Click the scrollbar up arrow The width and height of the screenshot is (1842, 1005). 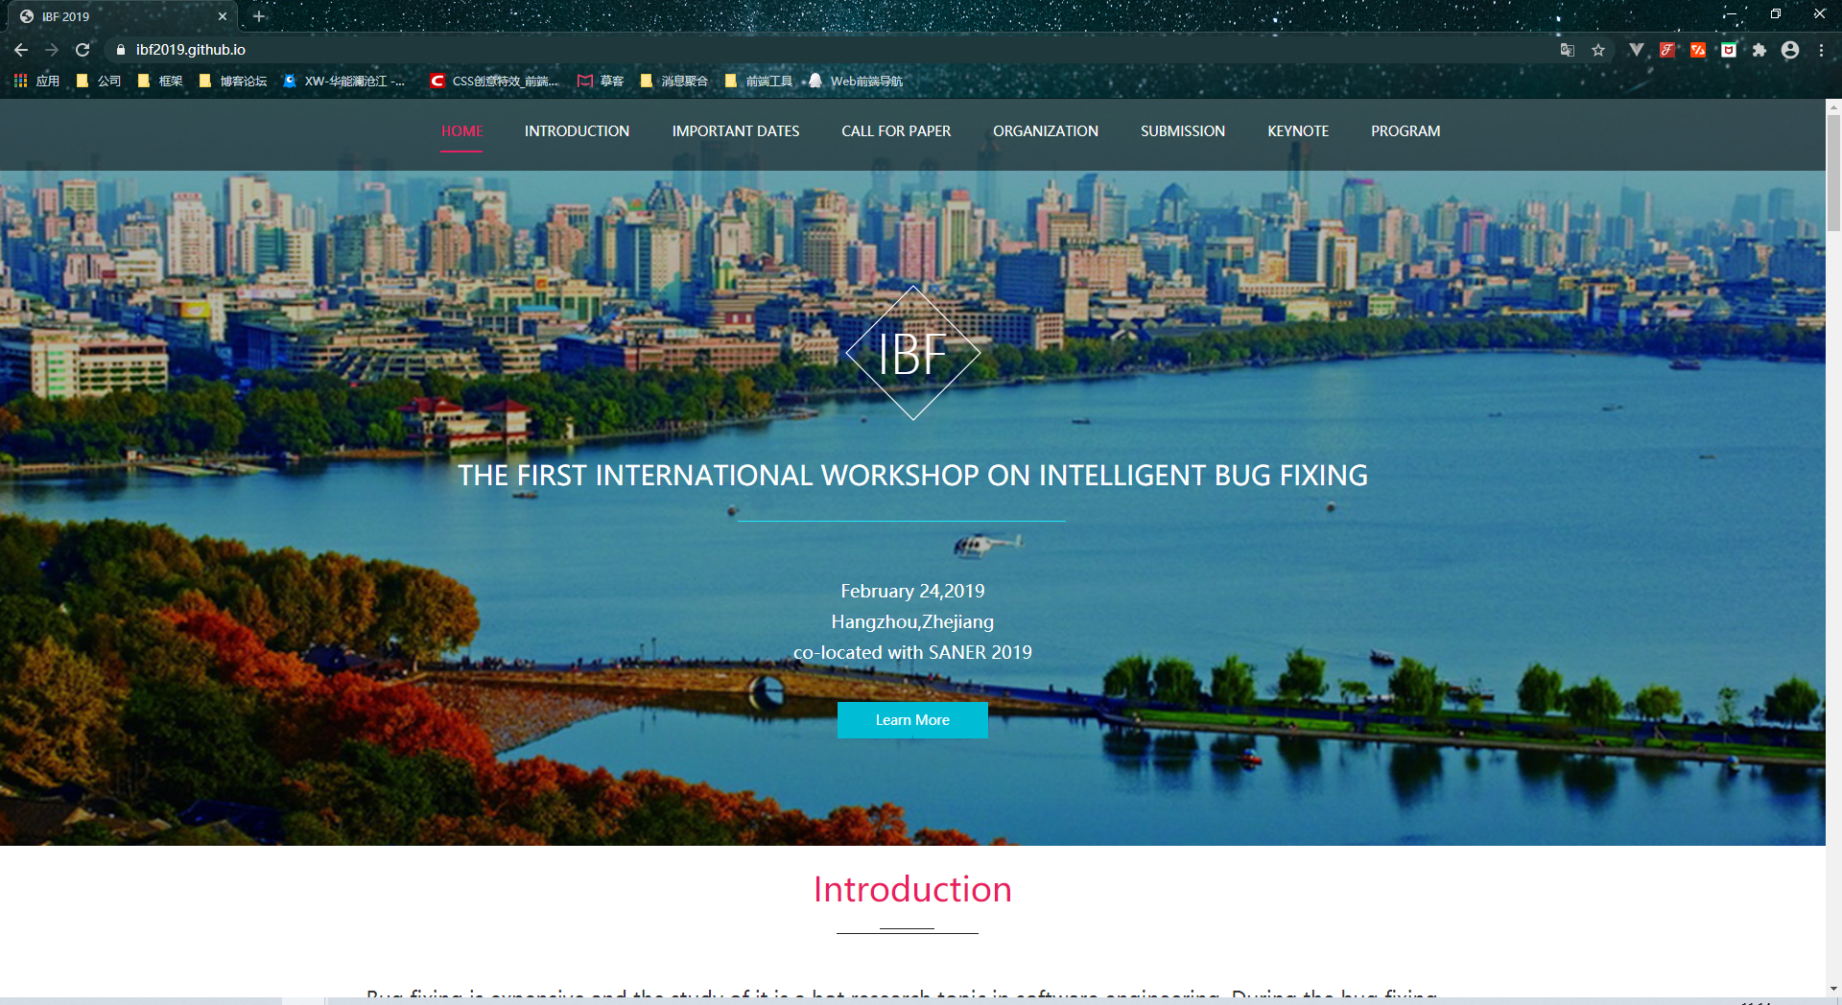1833,106
